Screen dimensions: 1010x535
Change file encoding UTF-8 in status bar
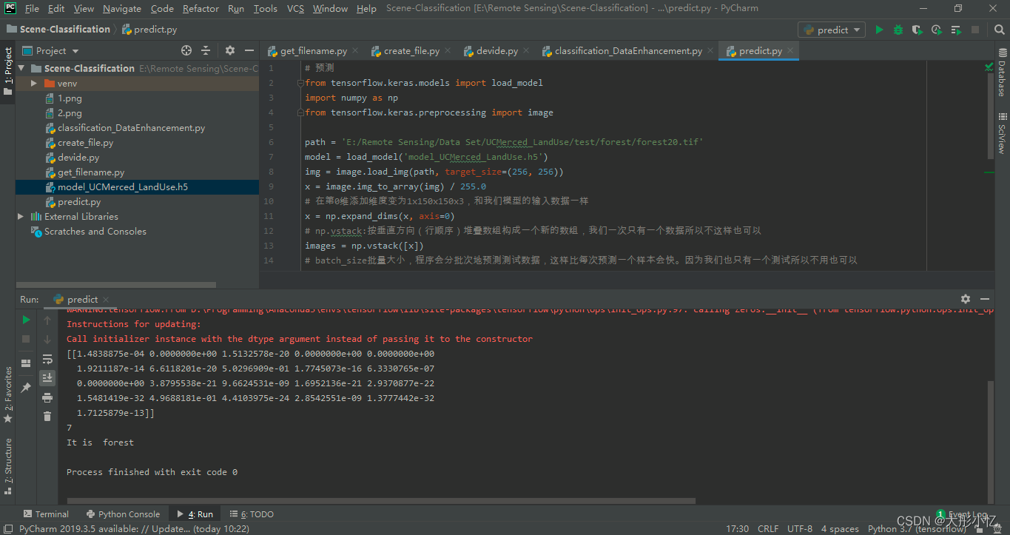pyautogui.click(x=800, y=528)
